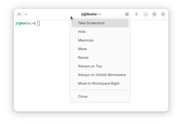The image size is (182, 124).
Task: Toggle Always on Top option
Action: pos(100,66)
